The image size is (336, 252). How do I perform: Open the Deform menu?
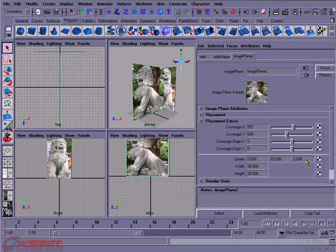(124, 4)
